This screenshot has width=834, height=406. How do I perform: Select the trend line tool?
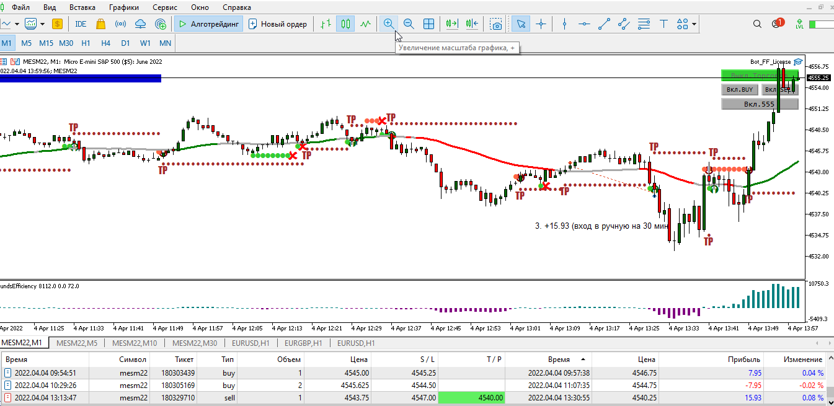(604, 24)
